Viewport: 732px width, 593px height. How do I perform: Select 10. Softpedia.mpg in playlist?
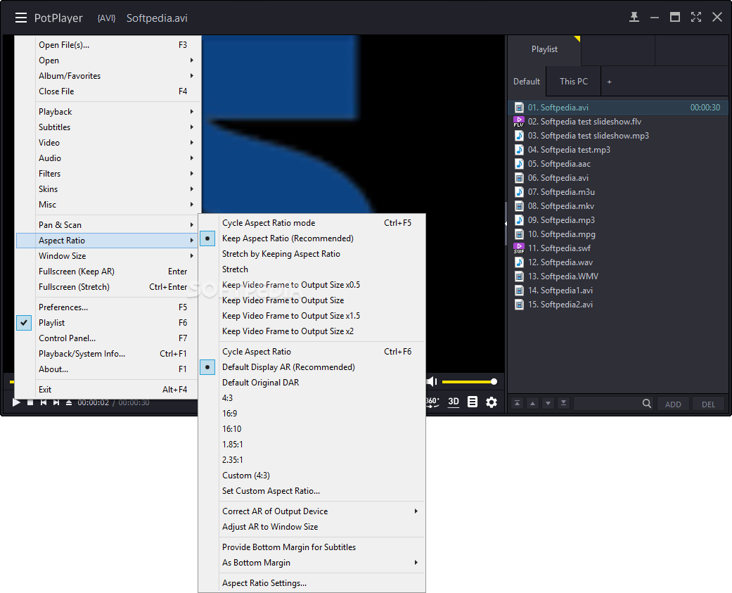point(618,234)
